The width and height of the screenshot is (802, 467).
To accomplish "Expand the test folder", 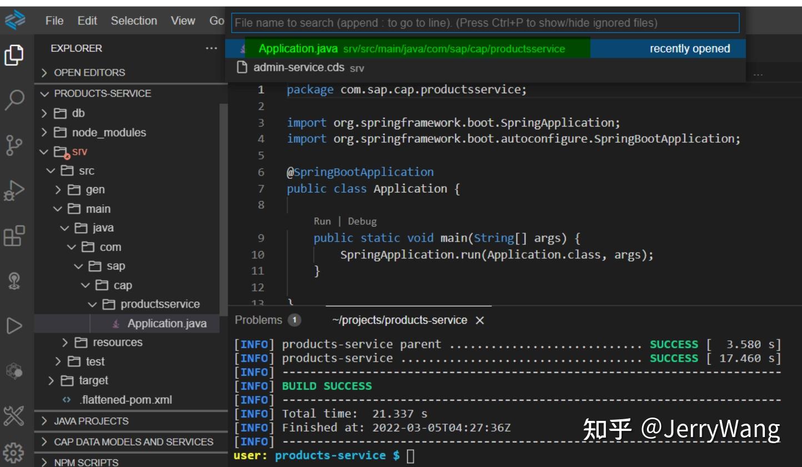I will coord(127,361).
